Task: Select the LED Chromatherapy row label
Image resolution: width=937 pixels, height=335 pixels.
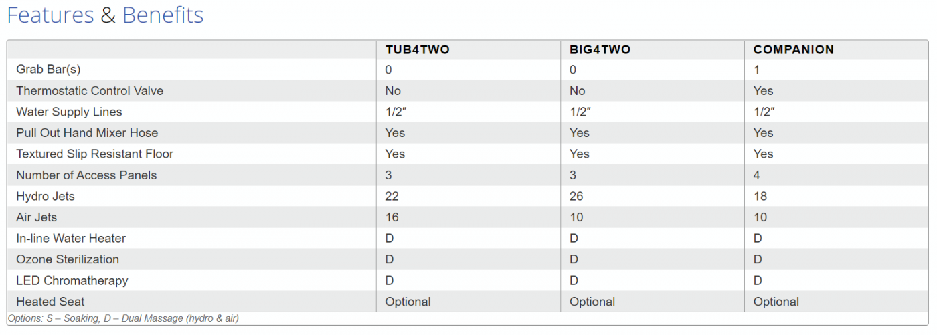Action: (x=72, y=280)
